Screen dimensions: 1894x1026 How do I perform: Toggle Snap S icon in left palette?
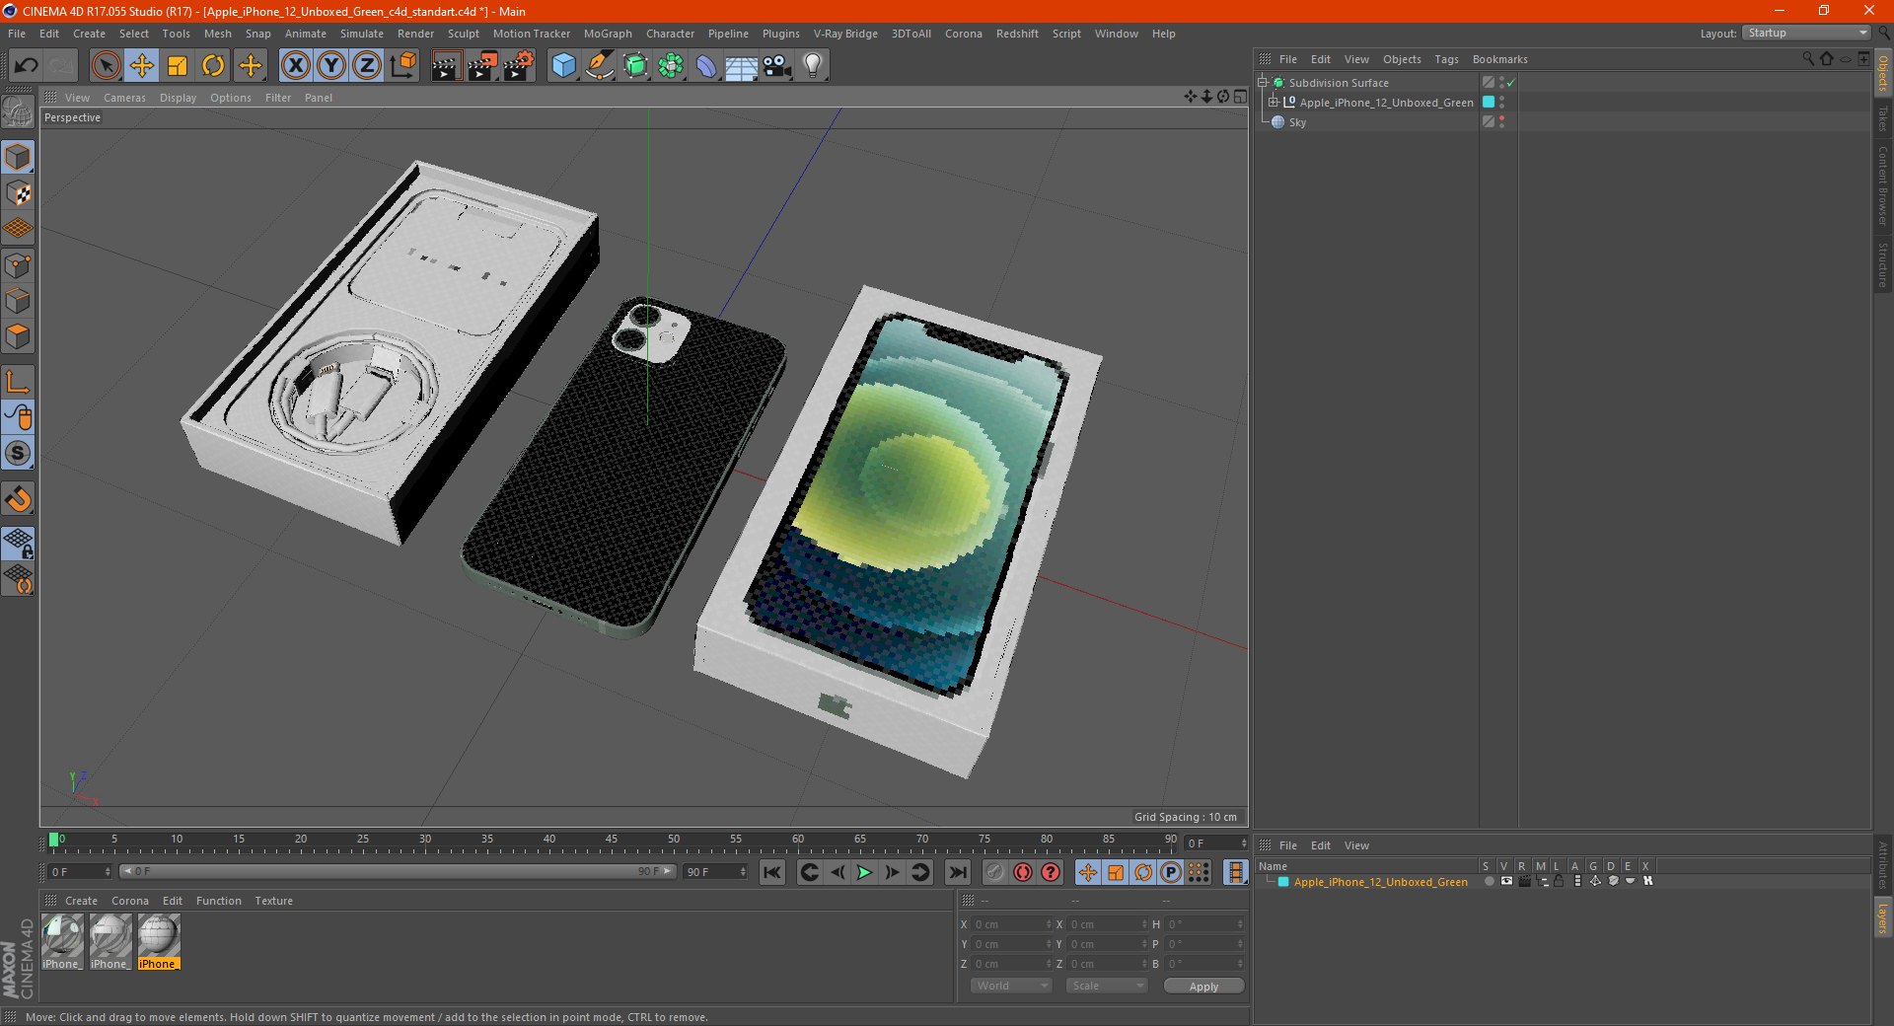(18, 453)
